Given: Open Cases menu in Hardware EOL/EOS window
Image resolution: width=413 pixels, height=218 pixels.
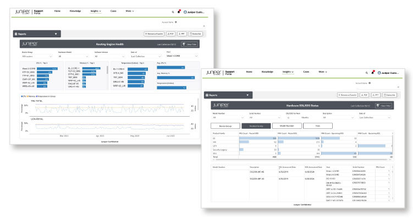Looking at the screenshot, I should 306,72.
